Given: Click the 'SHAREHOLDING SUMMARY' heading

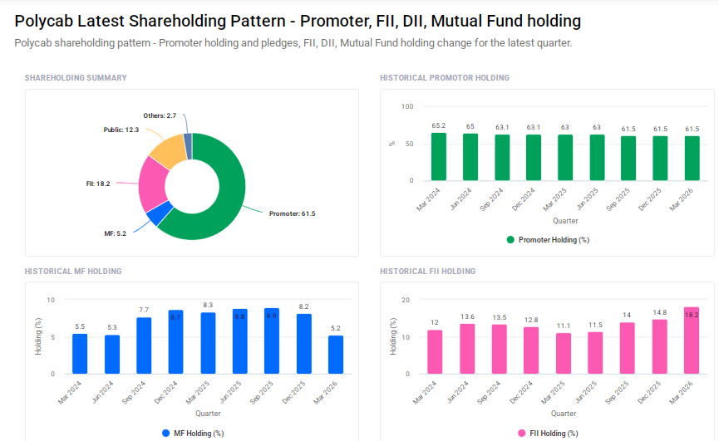Looking at the screenshot, I should pos(76,78).
